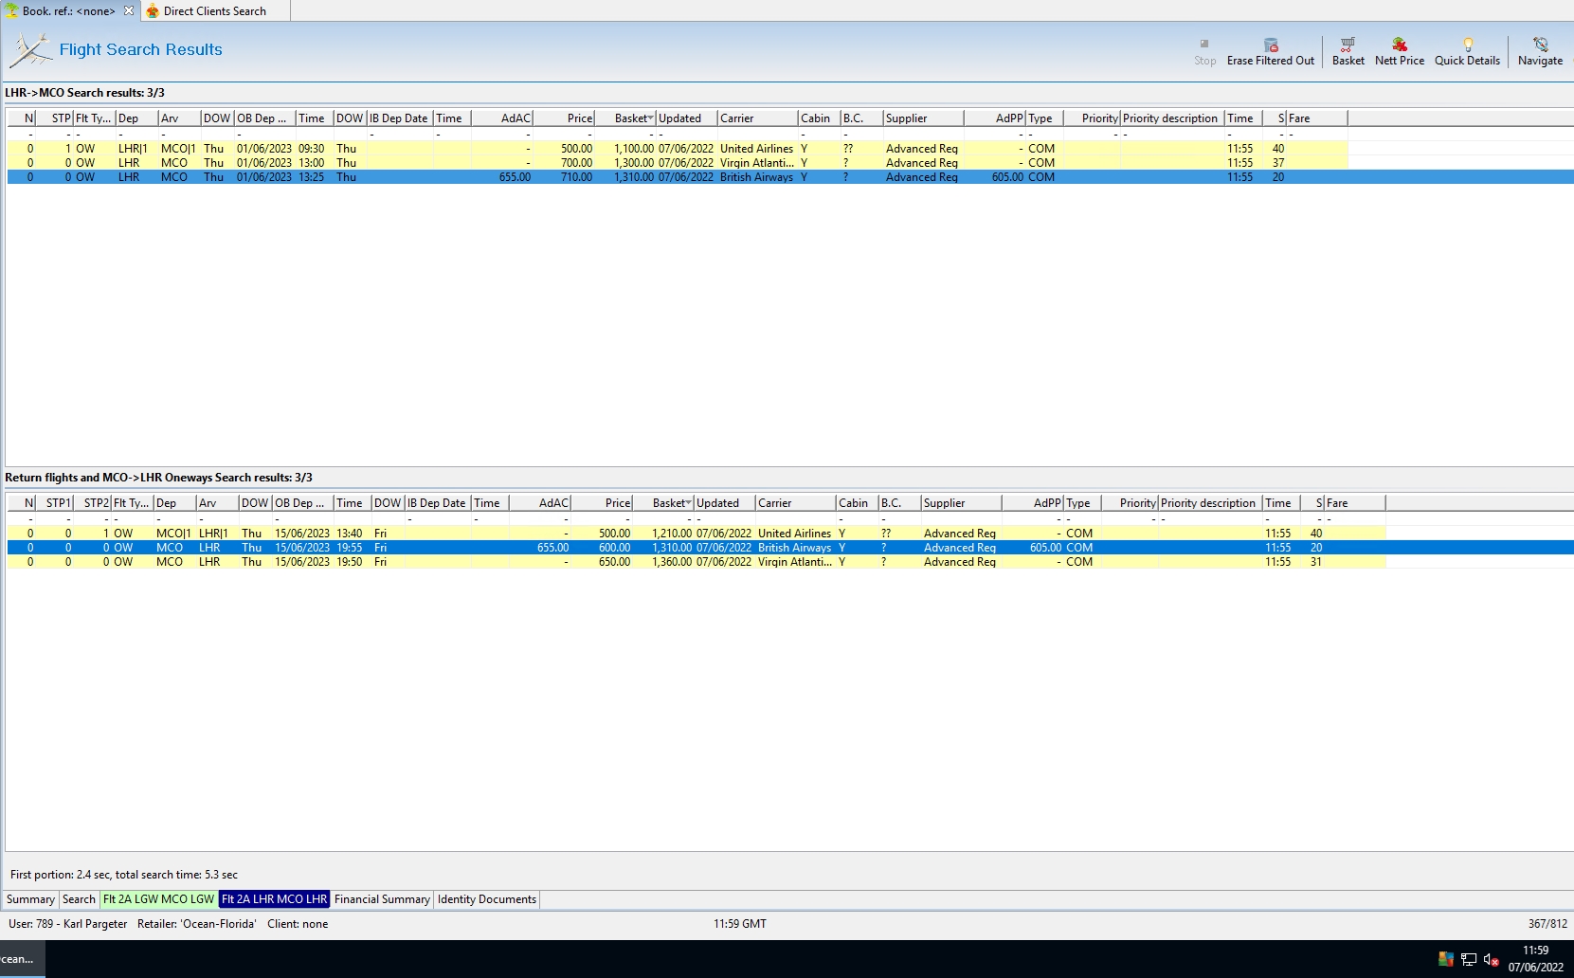Click the 367/812 counter in the status bar
The height and width of the screenshot is (978, 1574).
[1547, 924]
